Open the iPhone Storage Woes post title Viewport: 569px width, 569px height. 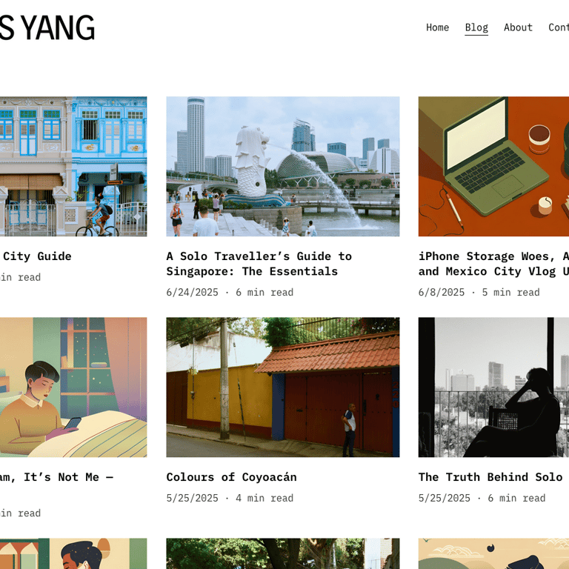[493, 264]
